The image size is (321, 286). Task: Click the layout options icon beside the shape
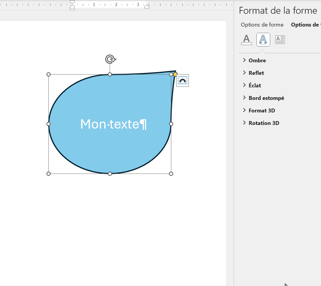tap(182, 81)
